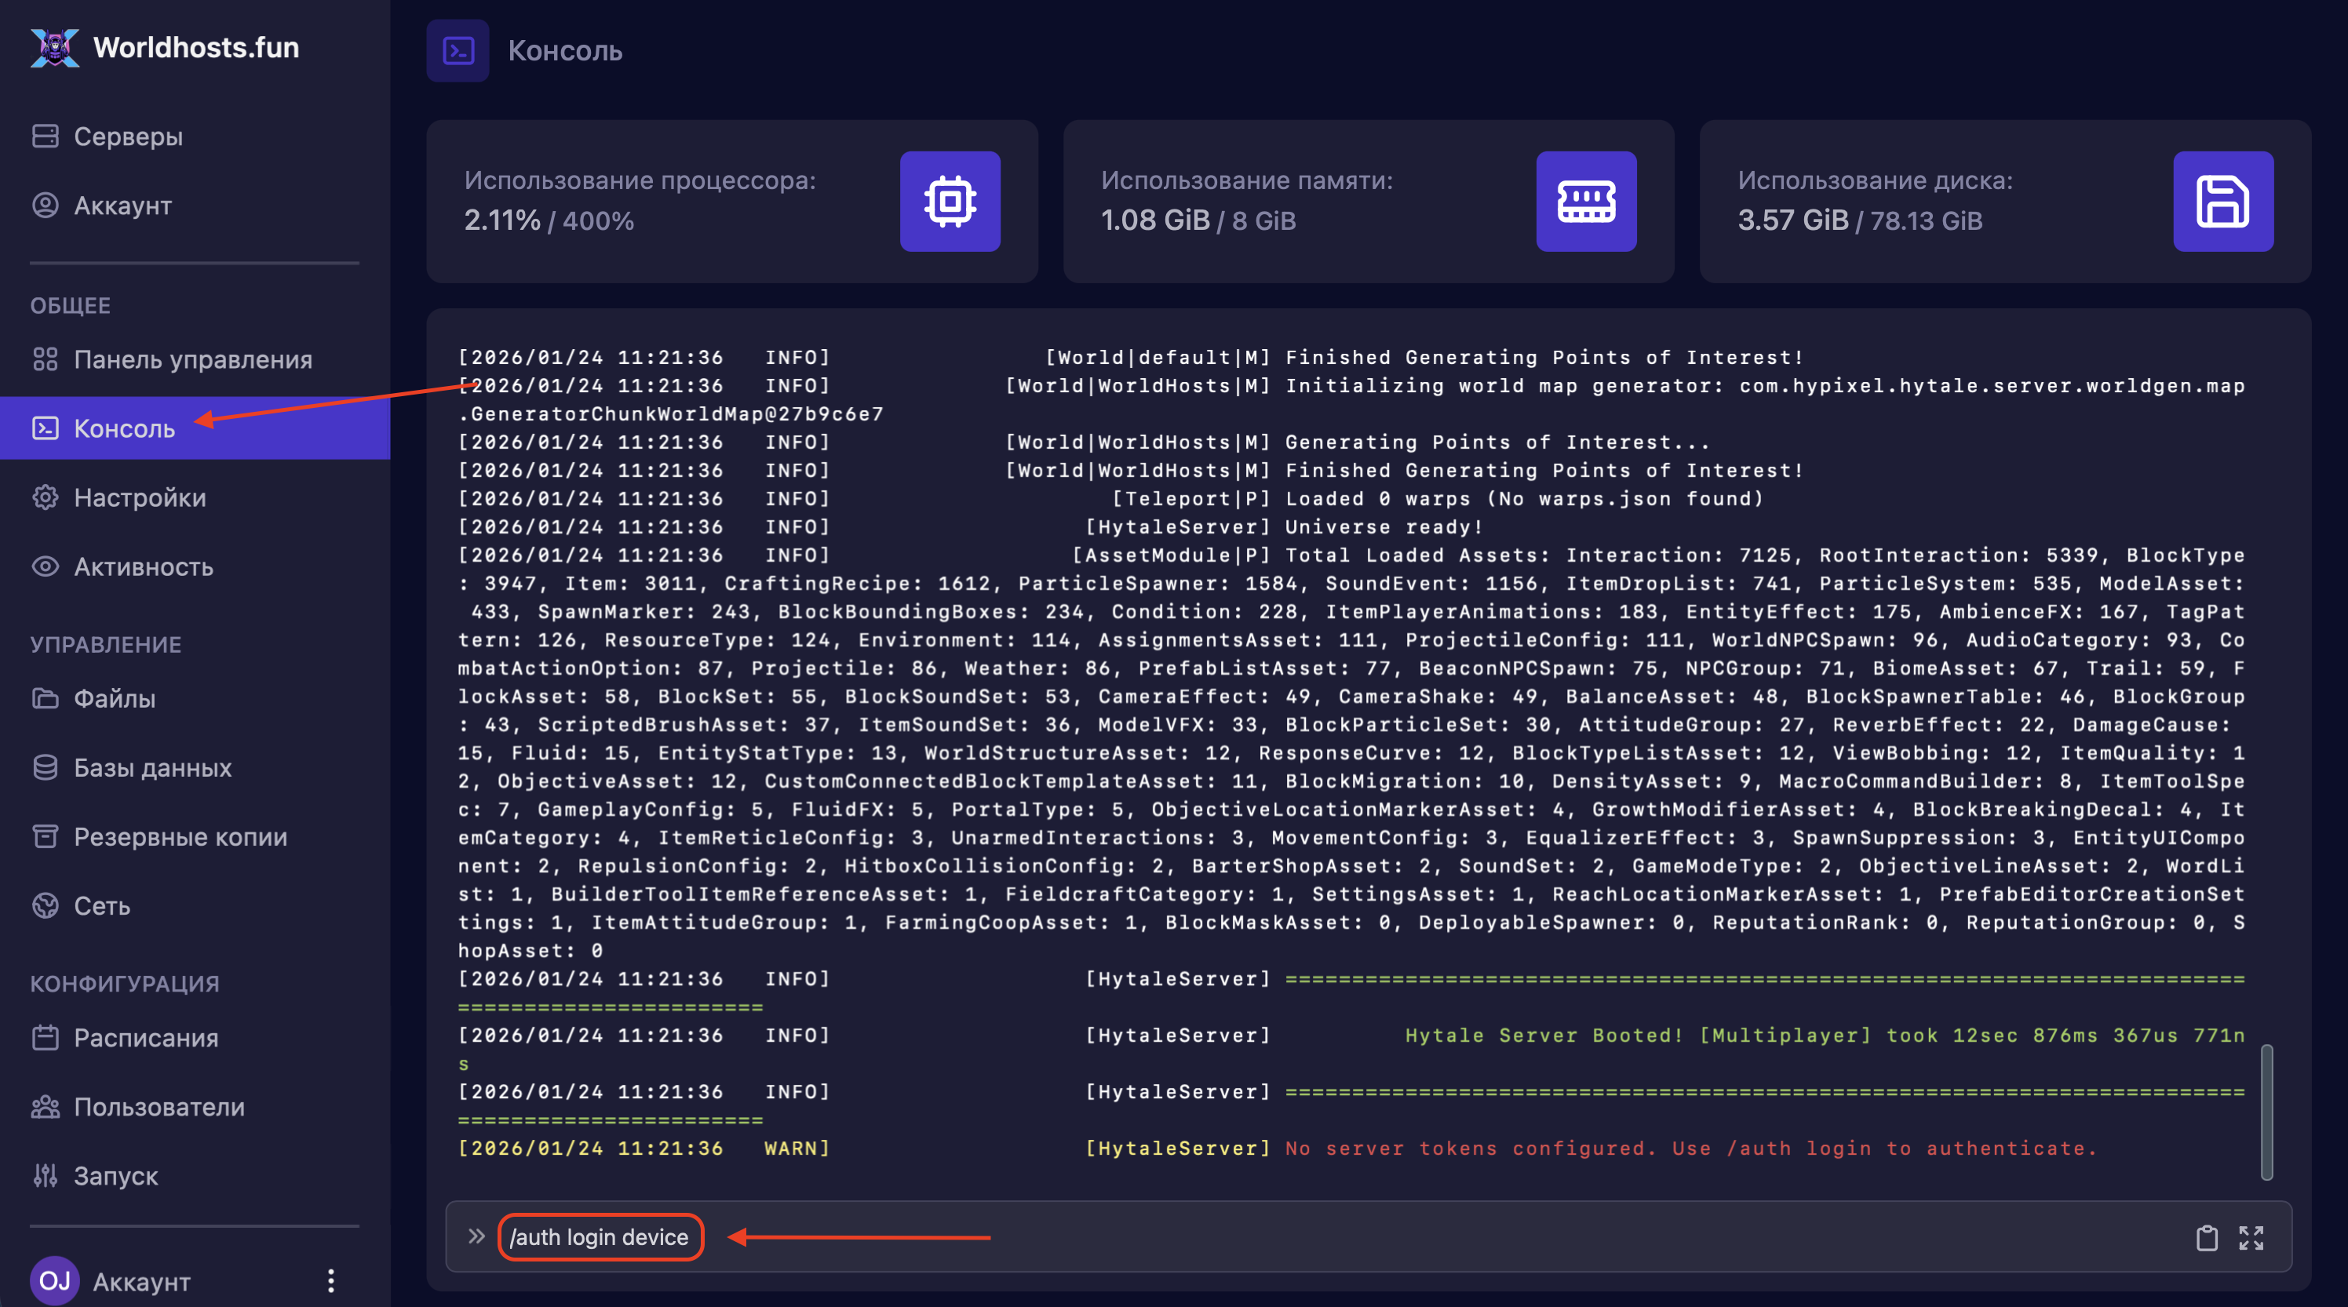Click the Worldhosts.fun logo icon

click(55, 47)
